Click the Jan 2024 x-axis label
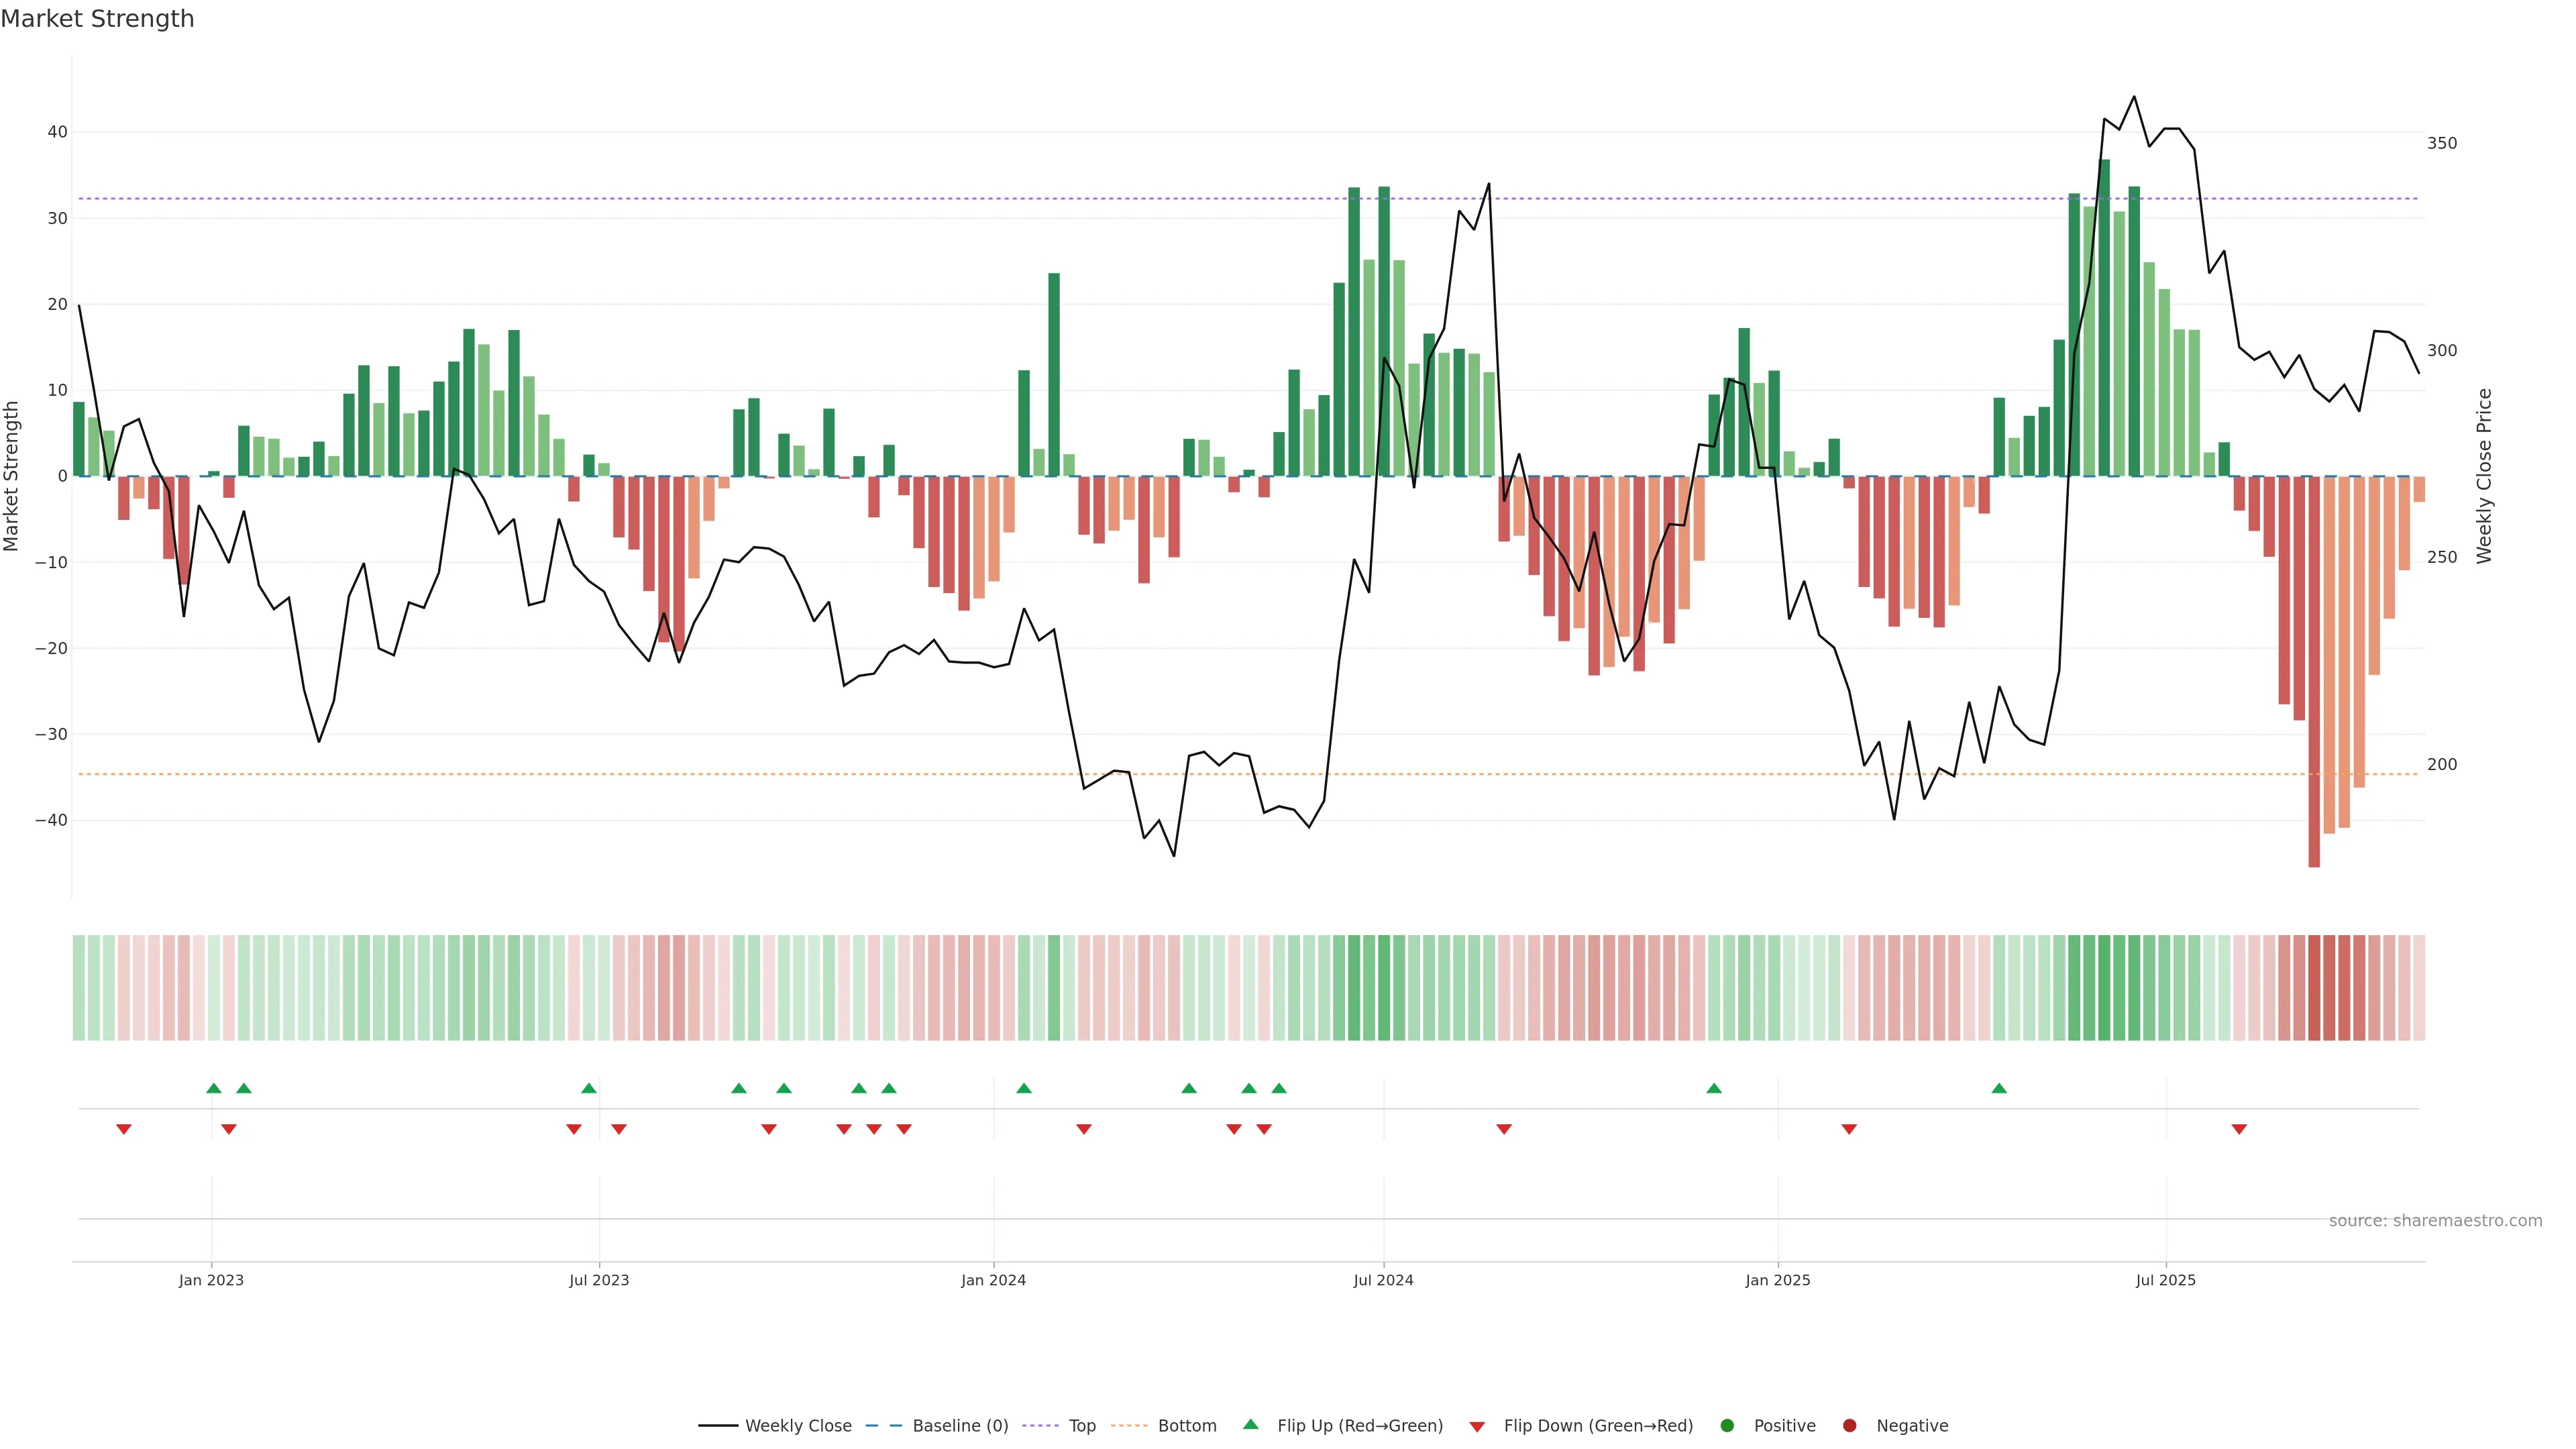This screenshot has width=2576, height=1449. (993, 1280)
